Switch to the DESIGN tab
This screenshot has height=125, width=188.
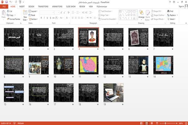click(31, 7)
